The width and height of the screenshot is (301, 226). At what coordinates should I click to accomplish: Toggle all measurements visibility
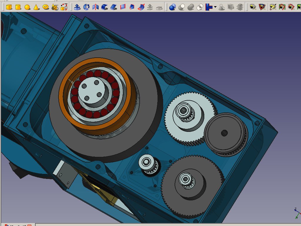tap(282, 7)
